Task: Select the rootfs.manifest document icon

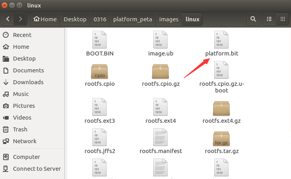Action: coord(160,137)
